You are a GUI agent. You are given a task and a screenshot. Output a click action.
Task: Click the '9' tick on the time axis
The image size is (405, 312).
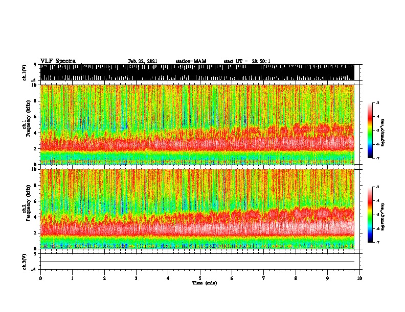(327, 278)
